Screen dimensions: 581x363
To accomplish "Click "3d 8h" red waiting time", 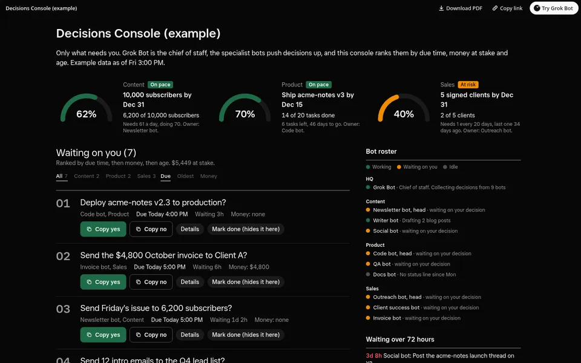I will point(373,356).
